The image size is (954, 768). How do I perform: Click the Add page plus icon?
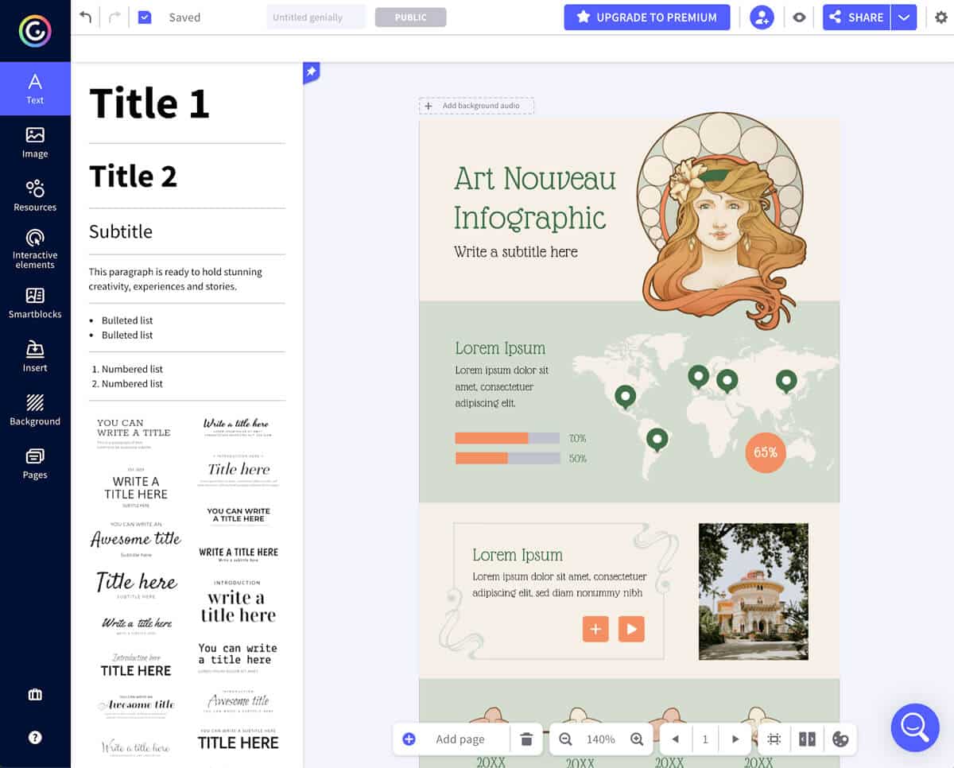(409, 739)
